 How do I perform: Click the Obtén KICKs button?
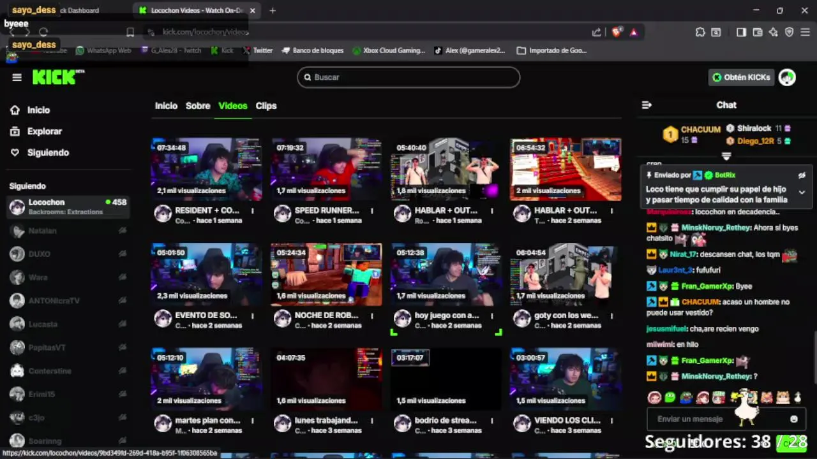click(x=741, y=77)
